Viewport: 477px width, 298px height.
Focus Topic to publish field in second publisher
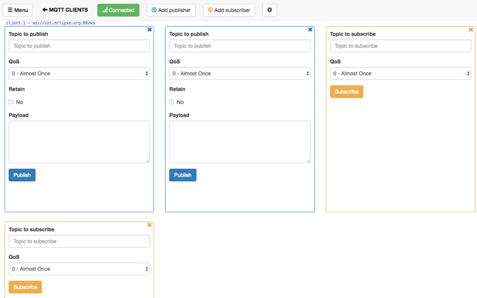[240, 46]
